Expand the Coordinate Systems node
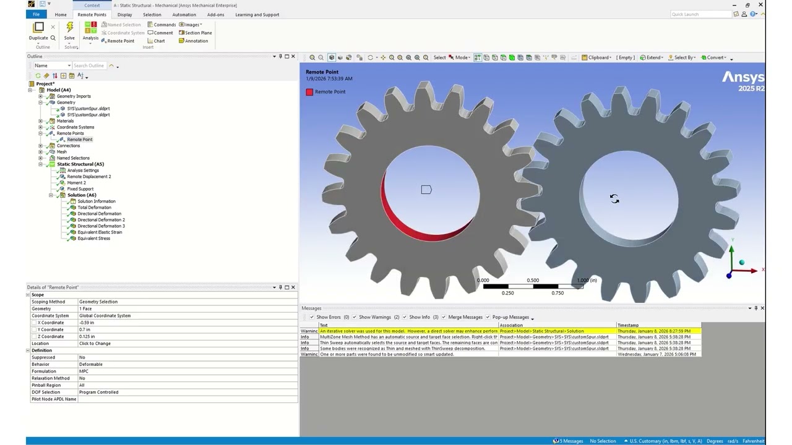The height and width of the screenshot is (445, 792). tap(40, 127)
